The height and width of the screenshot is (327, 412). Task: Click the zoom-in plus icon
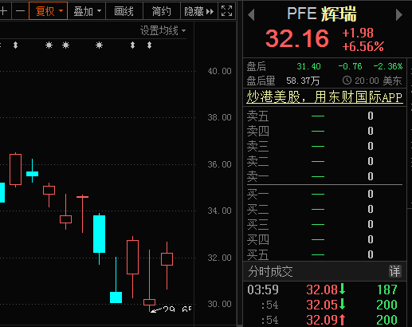[x=4, y=11]
